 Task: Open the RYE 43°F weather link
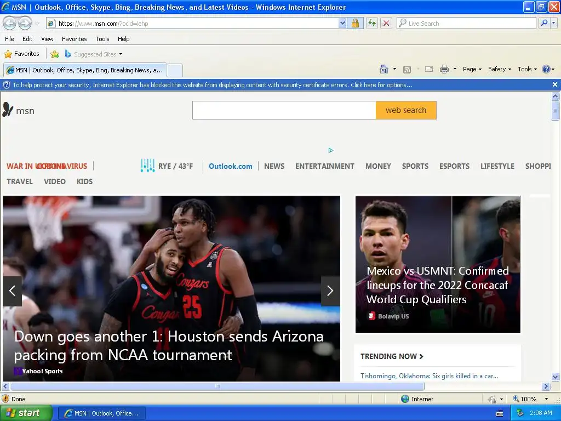click(x=167, y=166)
